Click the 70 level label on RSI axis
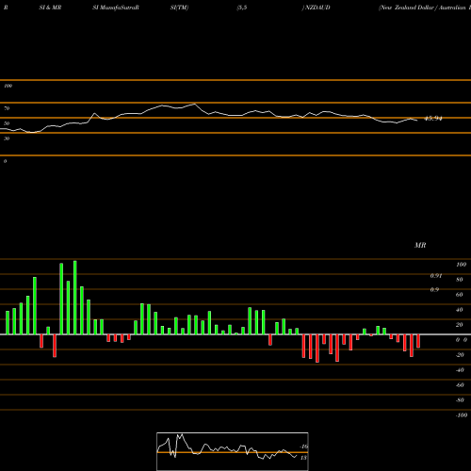This screenshot has height=471, width=471. coord(7,108)
